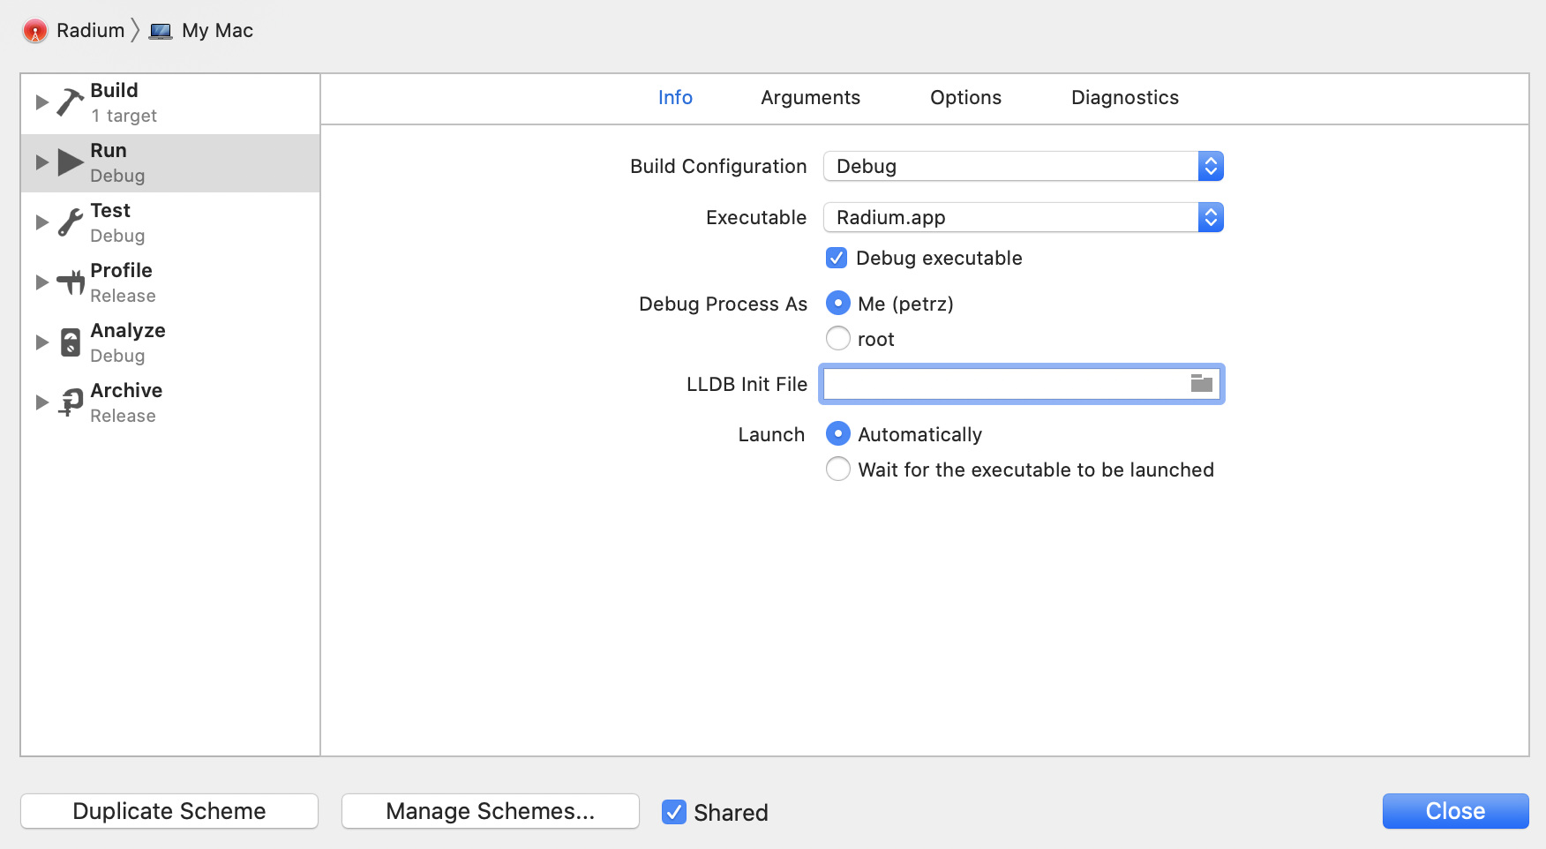
Task: Switch to the Info tab
Action: 675,98
